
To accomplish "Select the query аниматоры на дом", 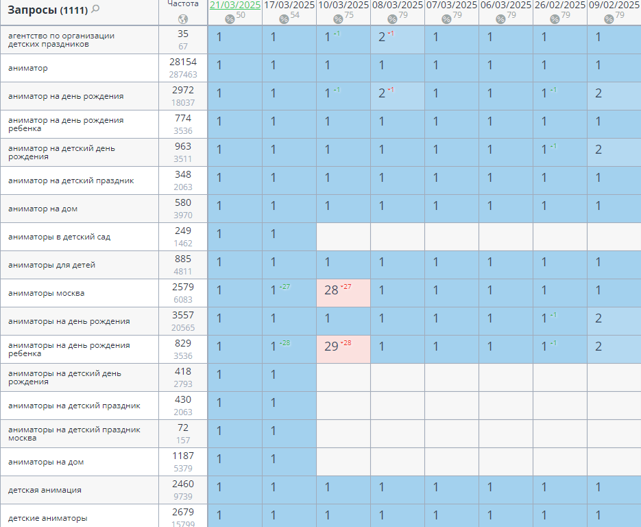I will tap(46, 462).
